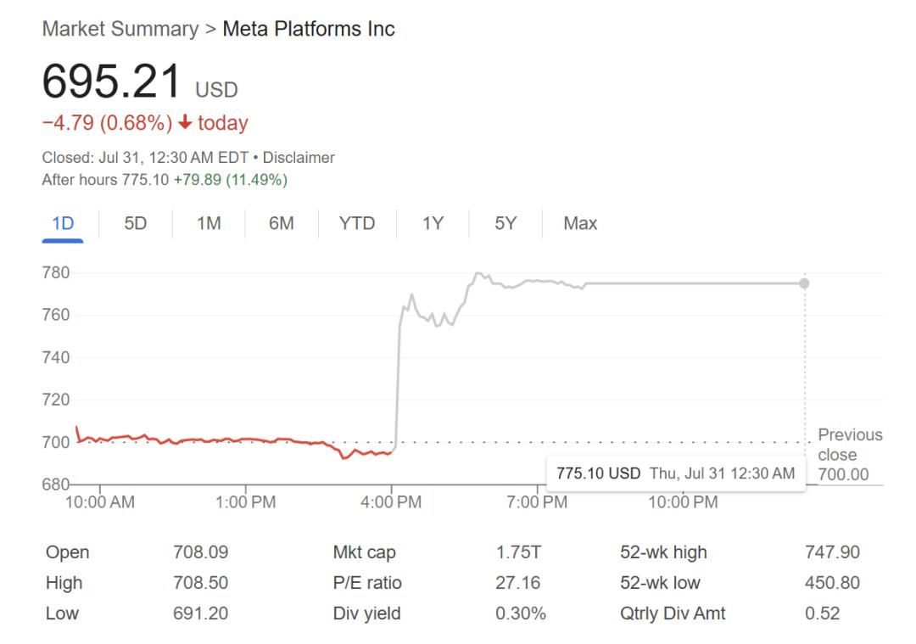This screenshot has width=916, height=644.
Task: Click the 52-wk high value 747.90
Action: point(831,552)
